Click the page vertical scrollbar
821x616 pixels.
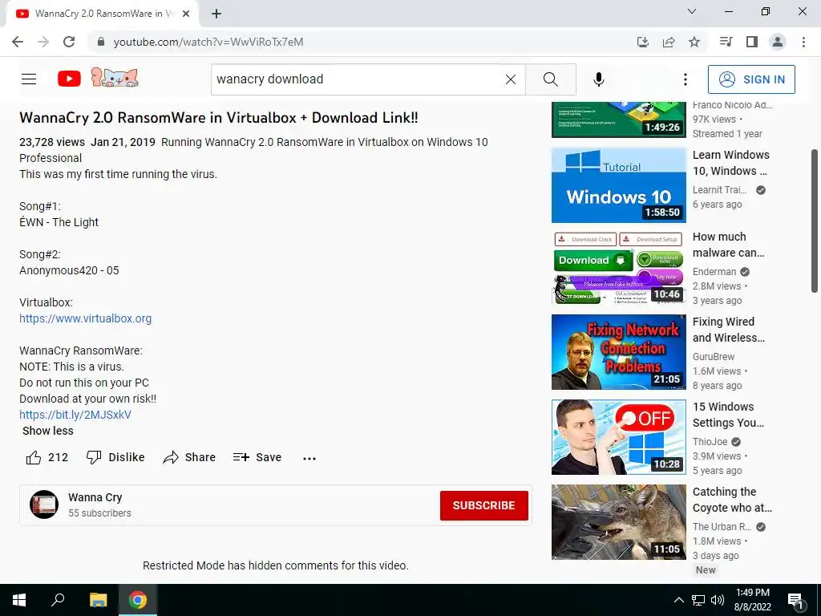(x=815, y=221)
